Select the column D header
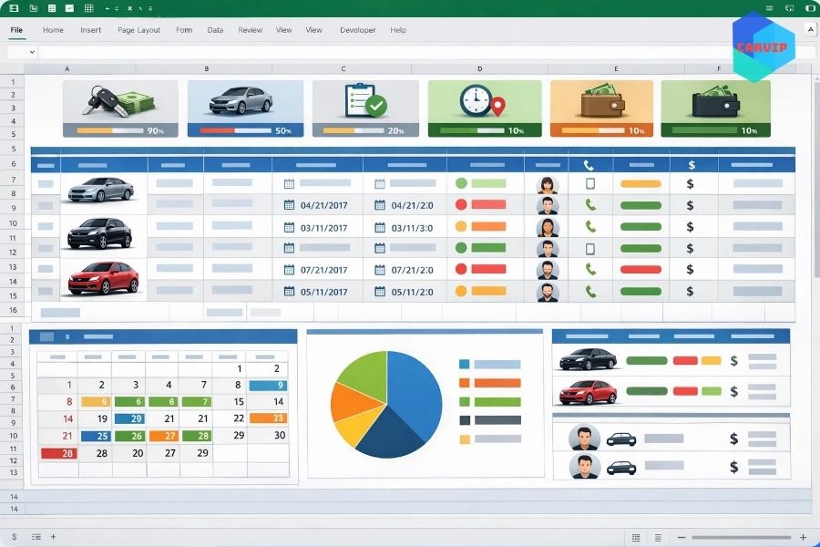 (x=480, y=69)
